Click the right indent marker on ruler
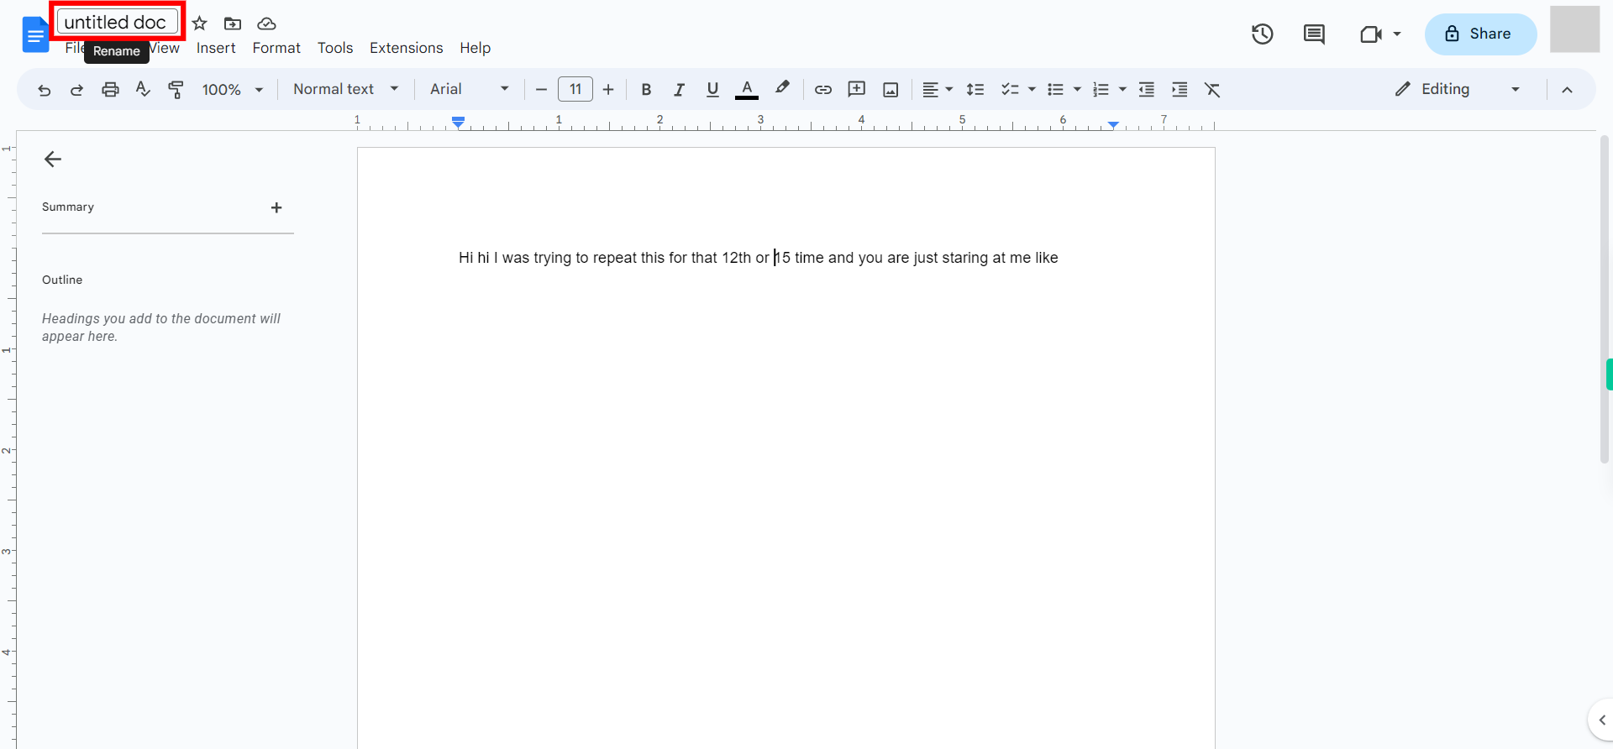Screen dimensions: 1613x749 coord(1113,124)
